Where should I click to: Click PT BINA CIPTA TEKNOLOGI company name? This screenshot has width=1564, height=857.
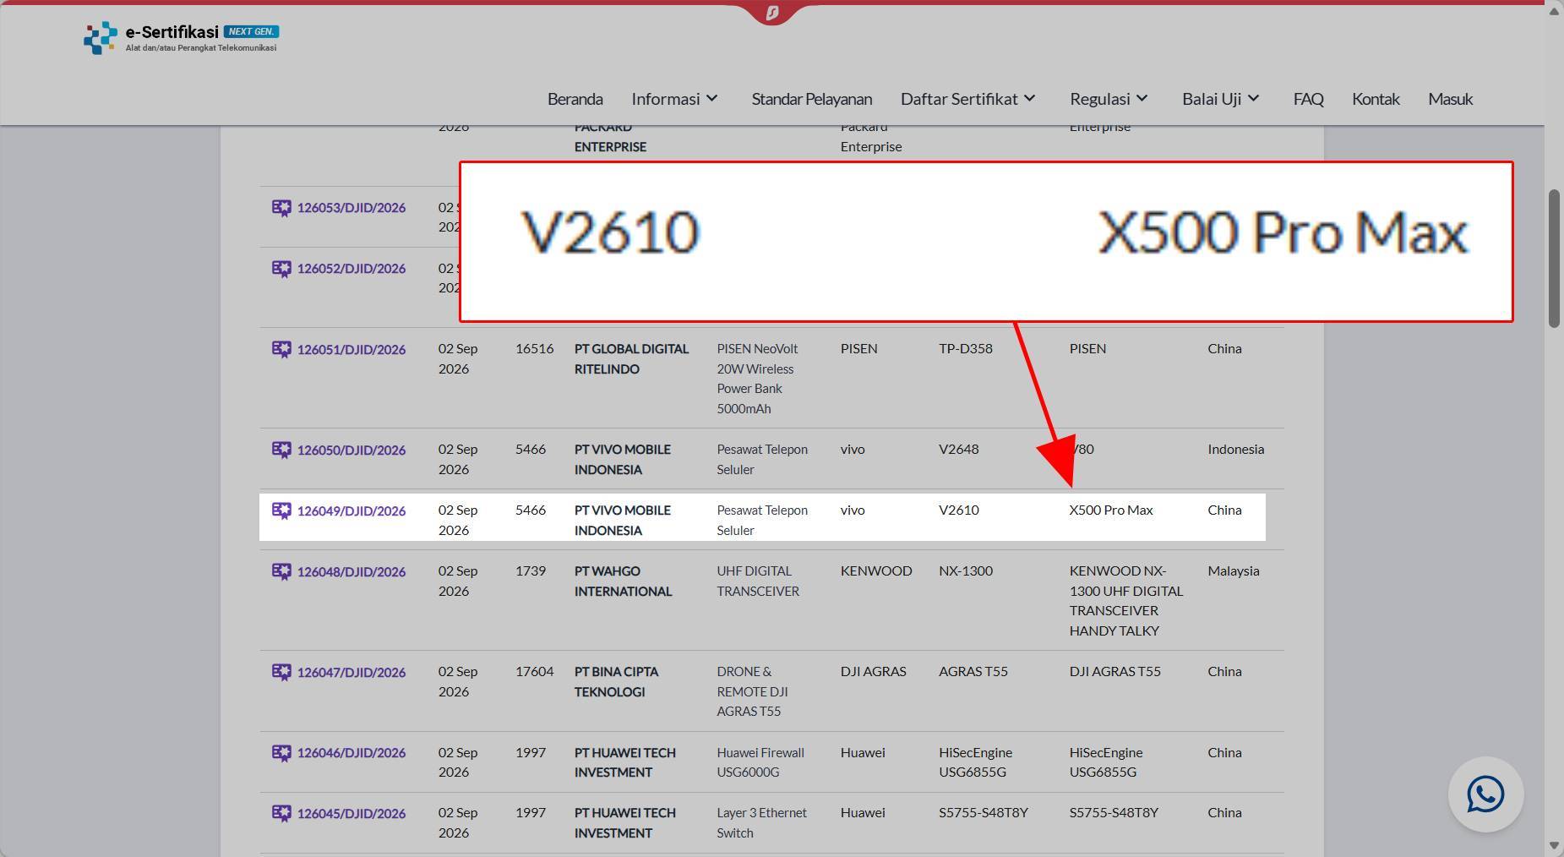pyautogui.click(x=616, y=682)
